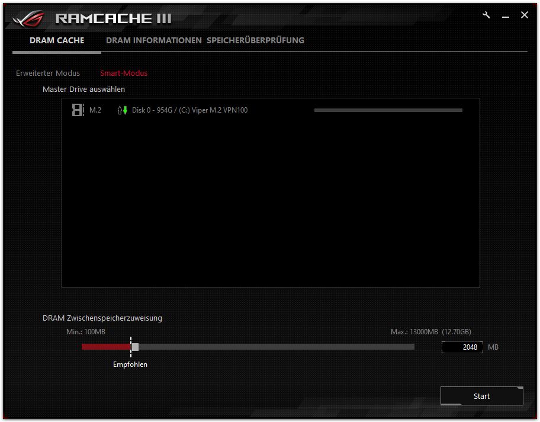Select Disk 0 - 954G Viper M.2 VPN100

189,110
